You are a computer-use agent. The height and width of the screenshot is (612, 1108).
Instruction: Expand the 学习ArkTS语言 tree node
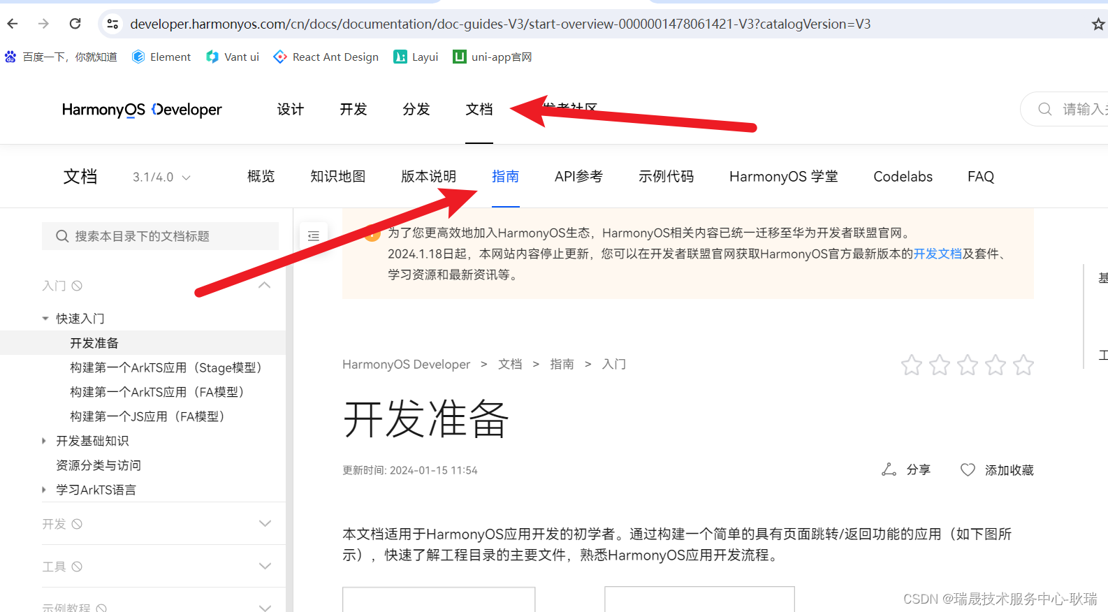coord(44,490)
